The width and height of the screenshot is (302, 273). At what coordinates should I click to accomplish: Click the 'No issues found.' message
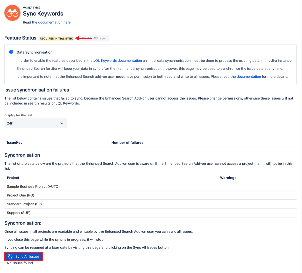(20, 263)
